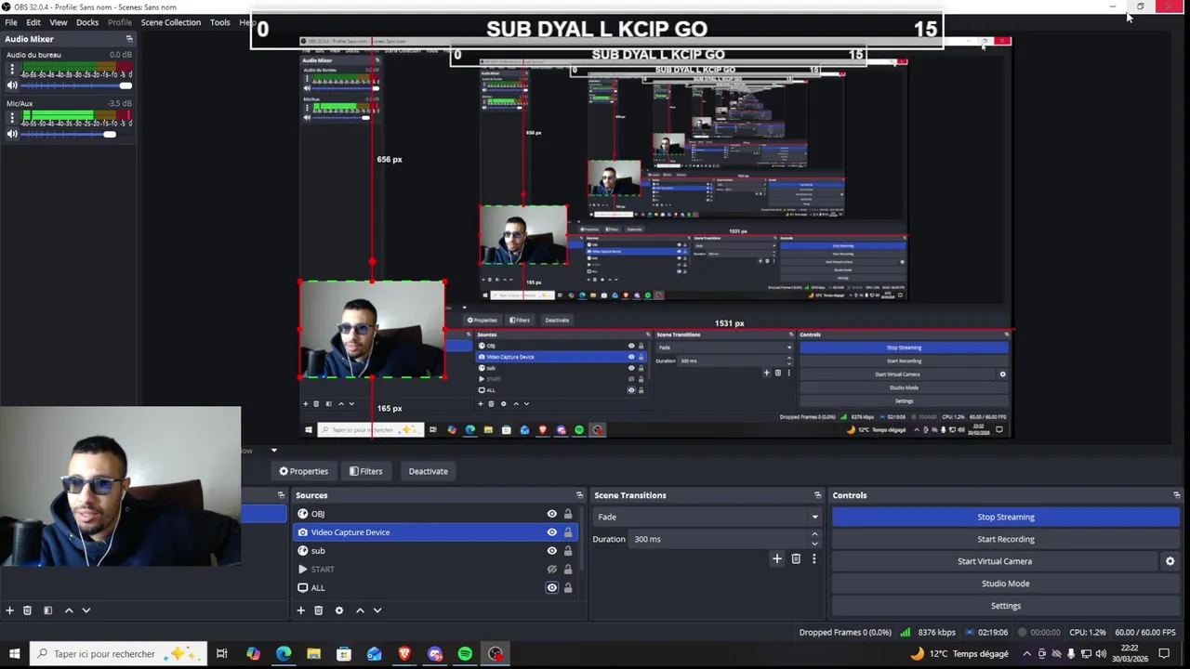Screen dimensions: 1190x669
Task: Open OBS Settings
Action: pyautogui.click(x=1006, y=606)
